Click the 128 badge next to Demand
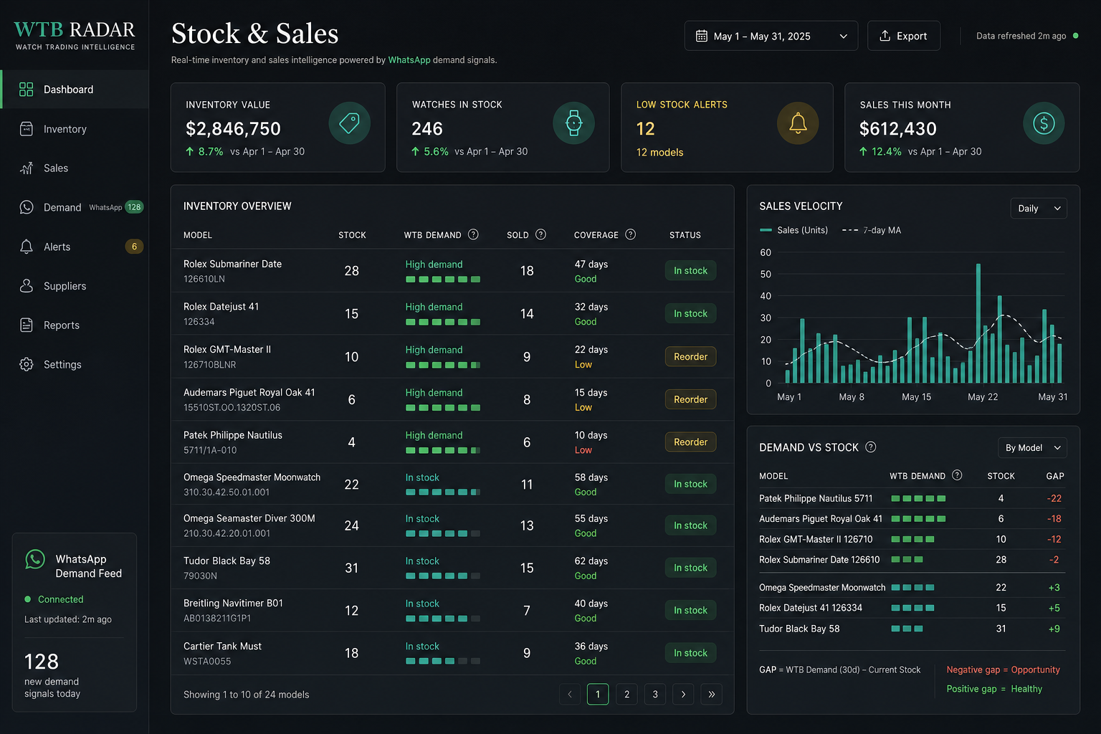1101x734 pixels. 134,207
